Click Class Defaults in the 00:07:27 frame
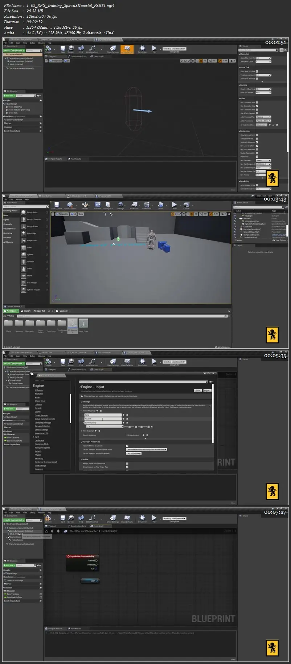This screenshot has width=291, height=664. coord(127,519)
